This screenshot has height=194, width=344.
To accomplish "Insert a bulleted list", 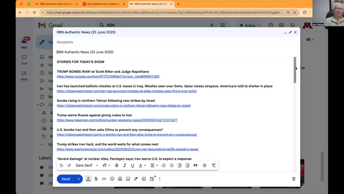I will pos(171,165).
